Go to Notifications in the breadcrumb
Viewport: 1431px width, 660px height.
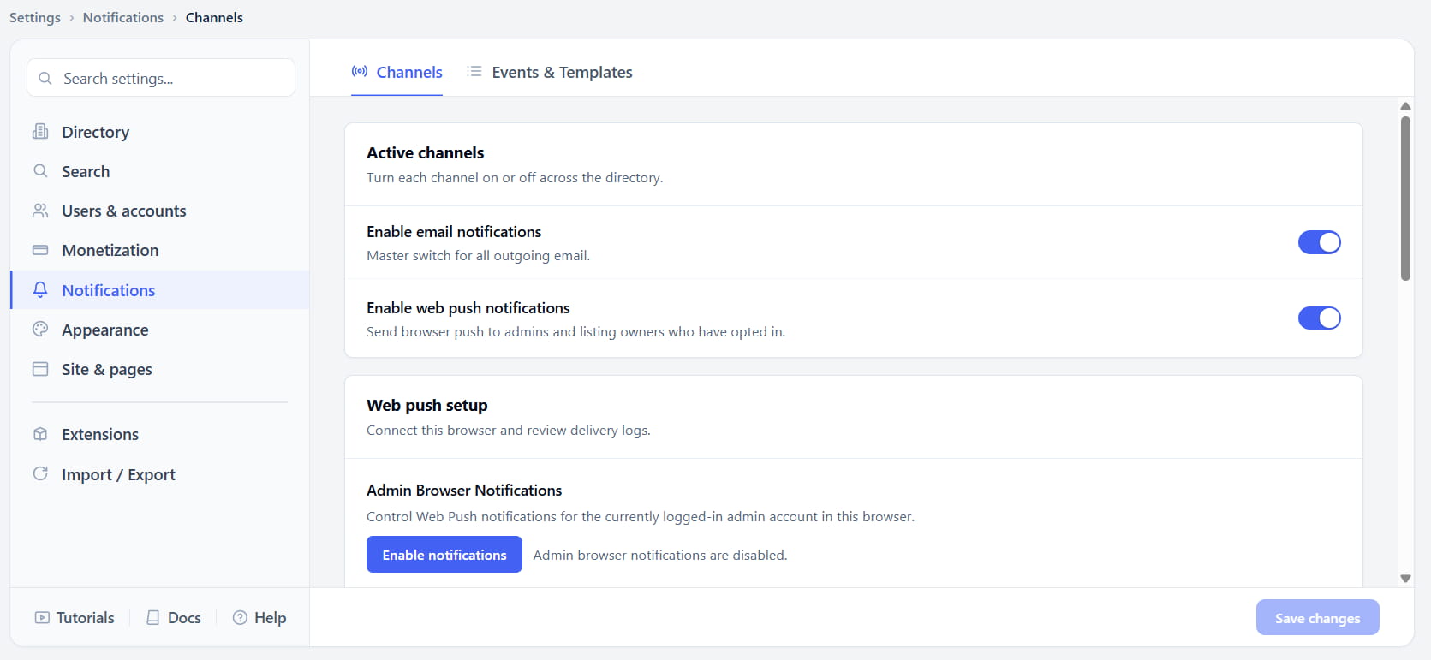pyautogui.click(x=122, y=17)
